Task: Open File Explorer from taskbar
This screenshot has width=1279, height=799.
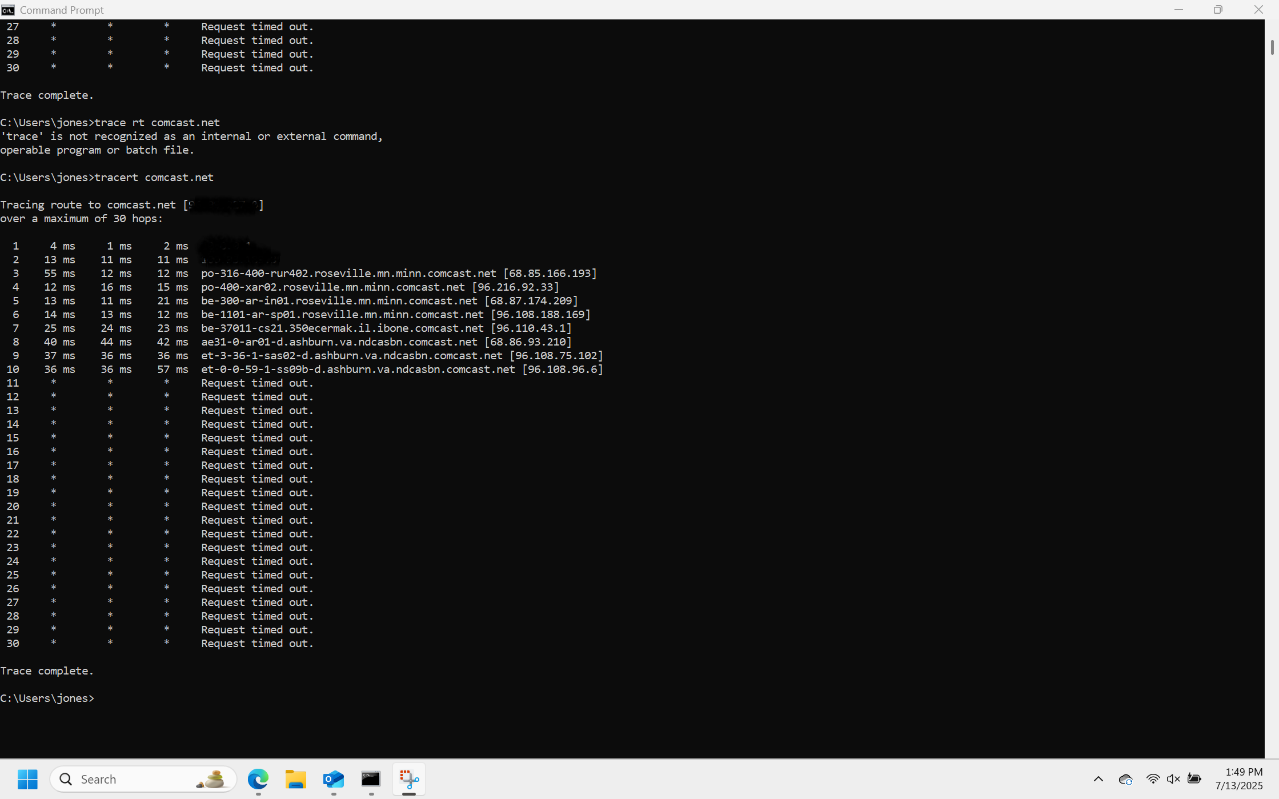Action: [296, 779]
